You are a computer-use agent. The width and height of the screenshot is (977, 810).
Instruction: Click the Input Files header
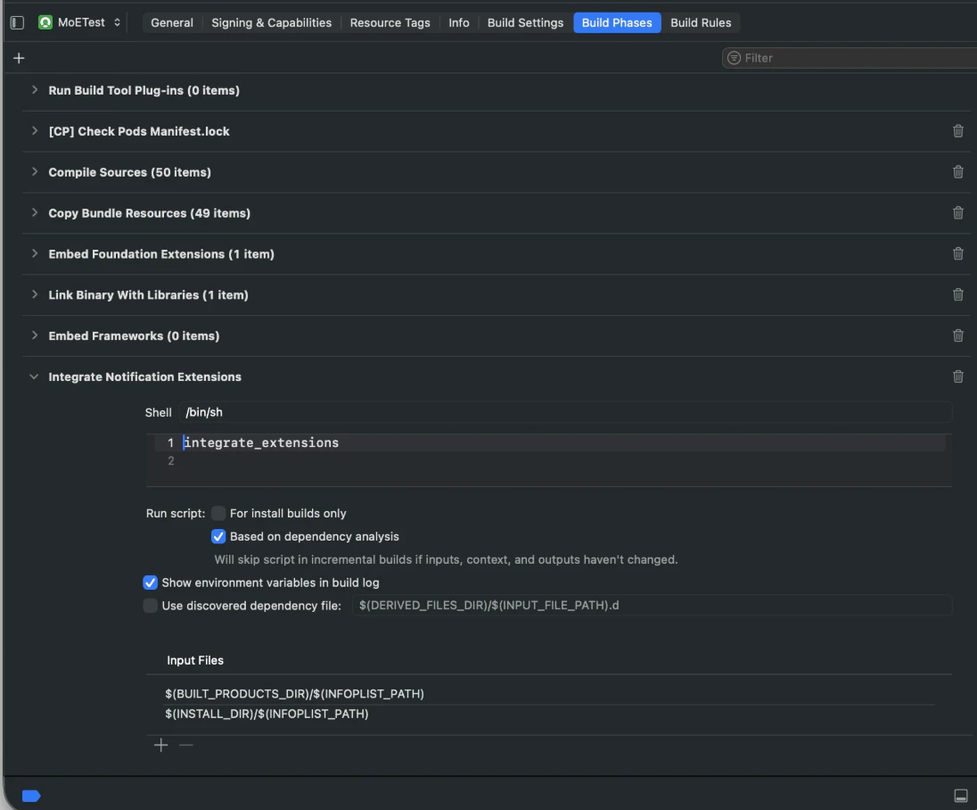195,660
